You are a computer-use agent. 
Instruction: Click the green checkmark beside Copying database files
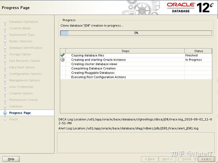point(63,55)
